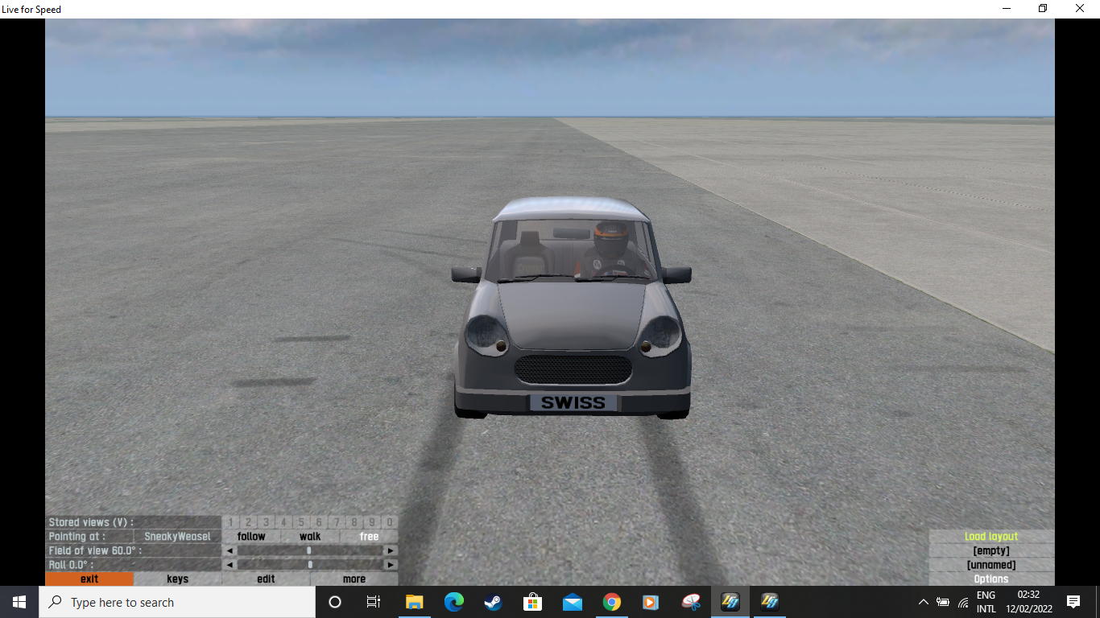Screen dimensions: 1100x618
Task: Decrease roll with left arrow
Action: click(230, 565)
